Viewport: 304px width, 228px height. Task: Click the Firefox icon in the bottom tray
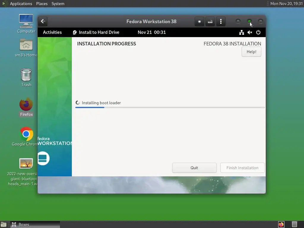click(281, 224)
